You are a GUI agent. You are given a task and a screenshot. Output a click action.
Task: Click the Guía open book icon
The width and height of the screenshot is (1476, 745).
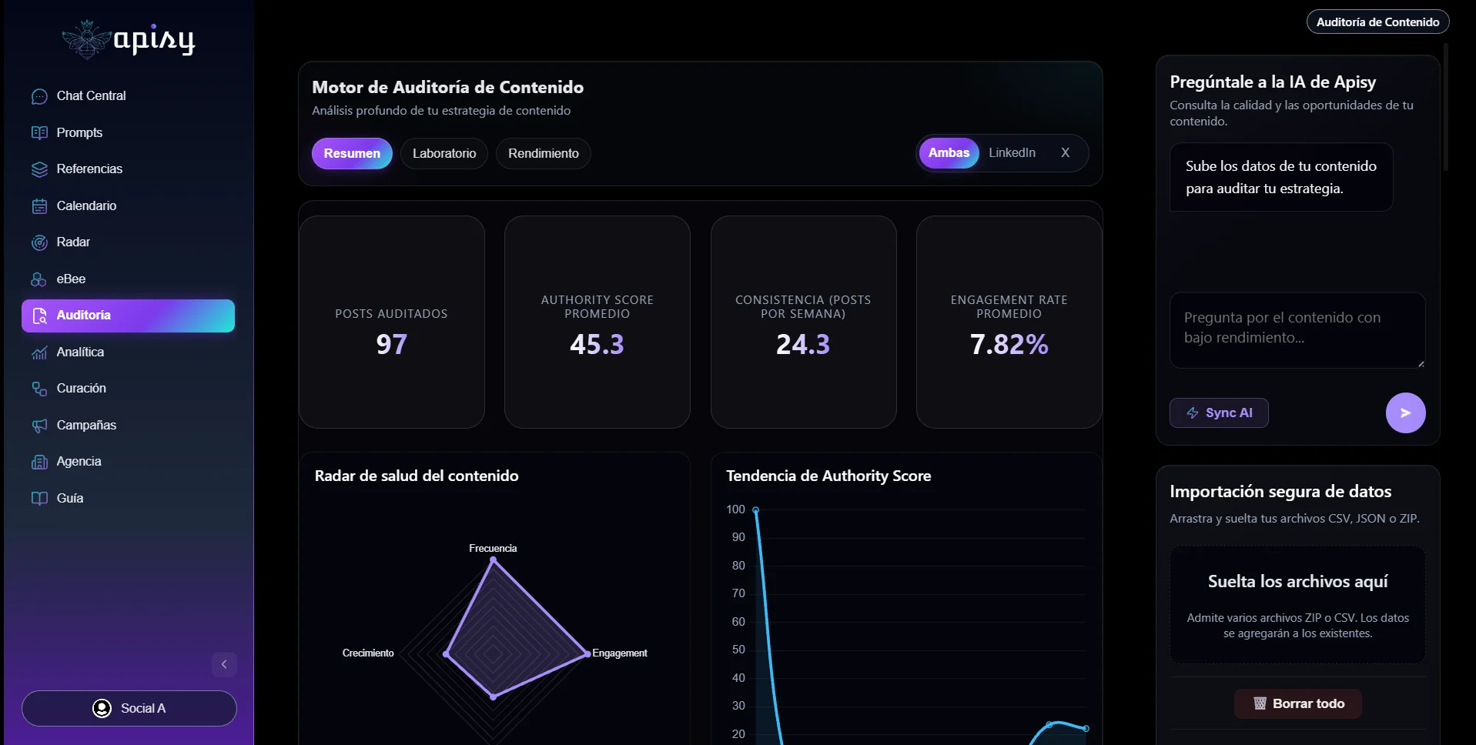[39, 499]
